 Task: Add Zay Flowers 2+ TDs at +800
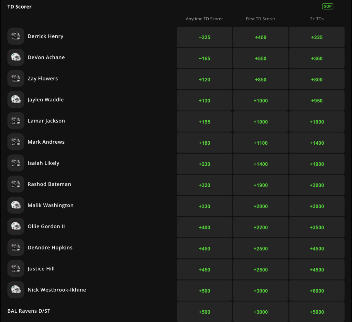317,79
